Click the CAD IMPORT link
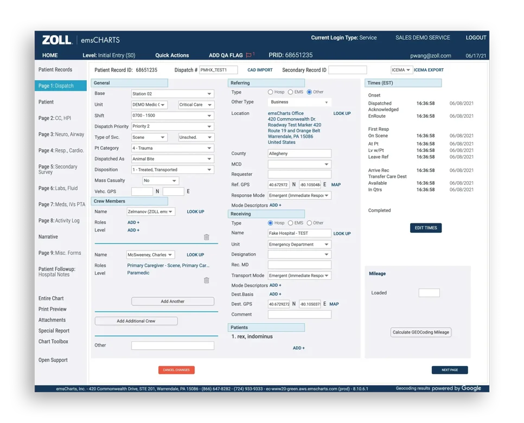The image size is (524, 423). 260,70
